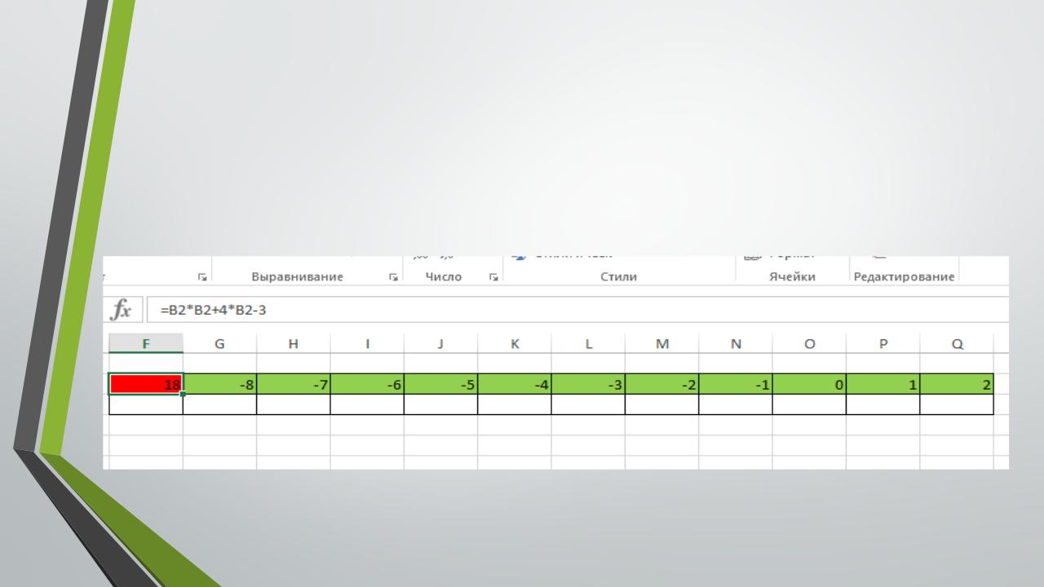The image size is (1044, 587).
Task: Click the Редактирование group label
Action: pyautogui.click(x=904, y=277)
